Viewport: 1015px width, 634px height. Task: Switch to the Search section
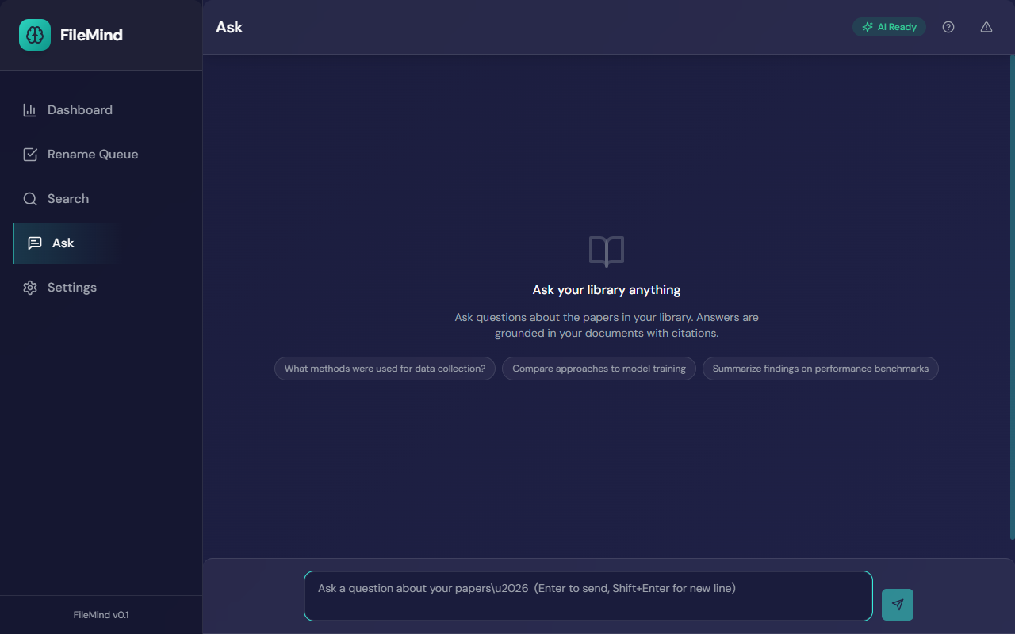pyautogui.click(x=67, y=198)
